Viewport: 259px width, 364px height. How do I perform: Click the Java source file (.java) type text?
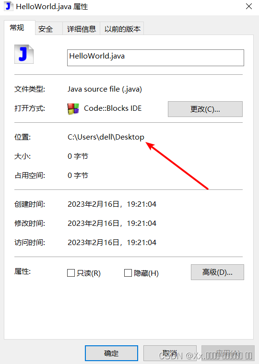coord(105,89)
